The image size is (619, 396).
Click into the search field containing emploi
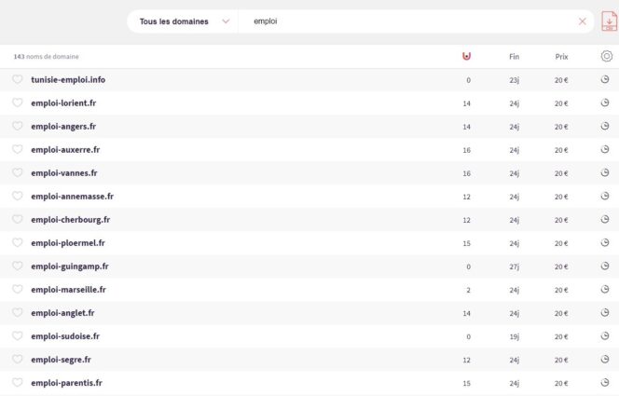tap(410, 21)
